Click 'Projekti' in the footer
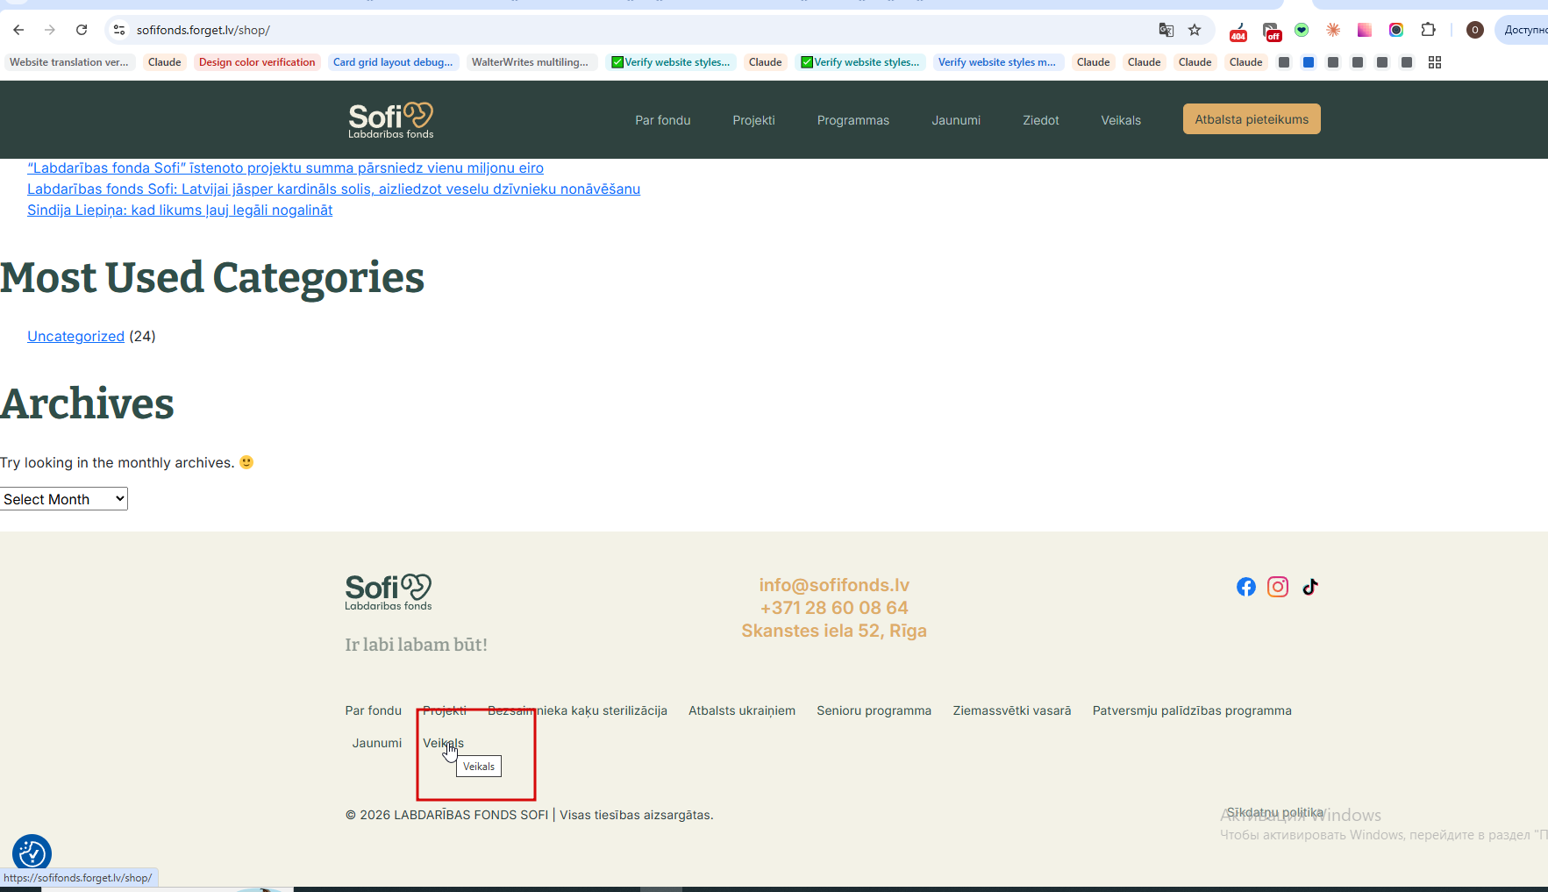Viewport: 1548px width, 892px height. pos(445,710)
